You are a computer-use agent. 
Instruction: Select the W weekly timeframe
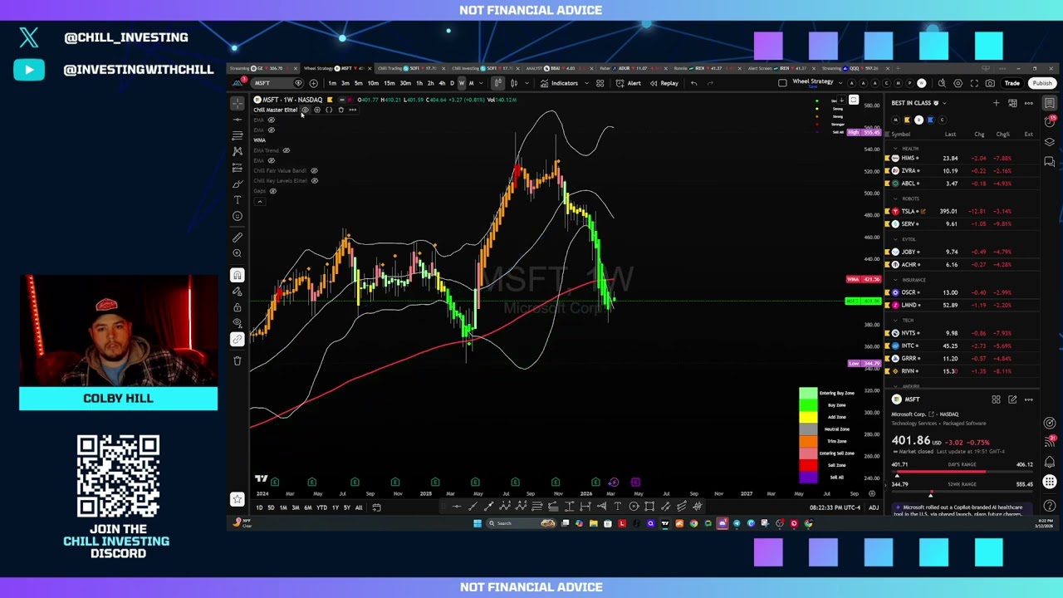(x=462, y=83)
